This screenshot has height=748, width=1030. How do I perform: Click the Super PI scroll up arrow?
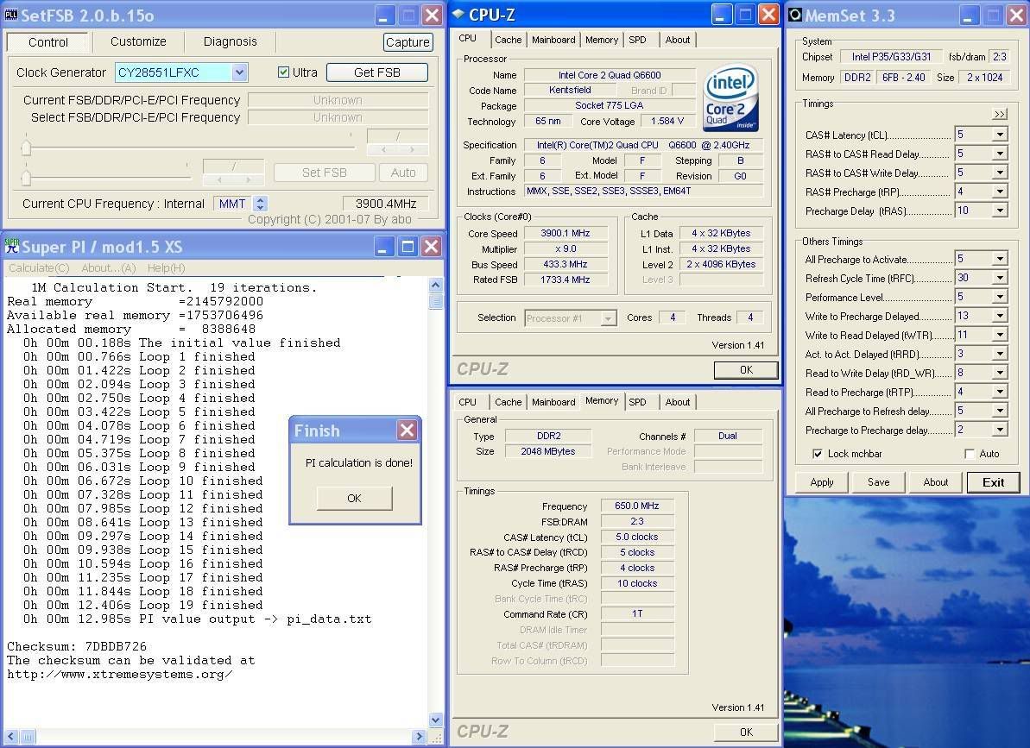pos(435,285)
